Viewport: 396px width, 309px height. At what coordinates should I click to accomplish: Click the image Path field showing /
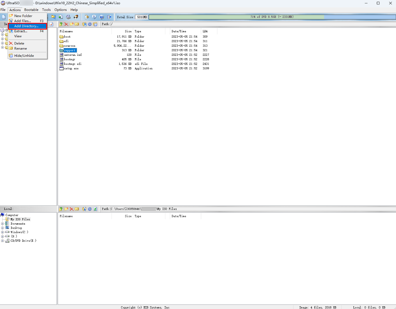coord(253,24)
